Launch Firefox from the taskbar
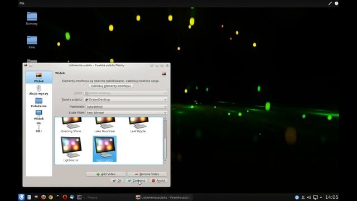The height and width of the screenshot is (201, 357). click(x=44, y=197)
